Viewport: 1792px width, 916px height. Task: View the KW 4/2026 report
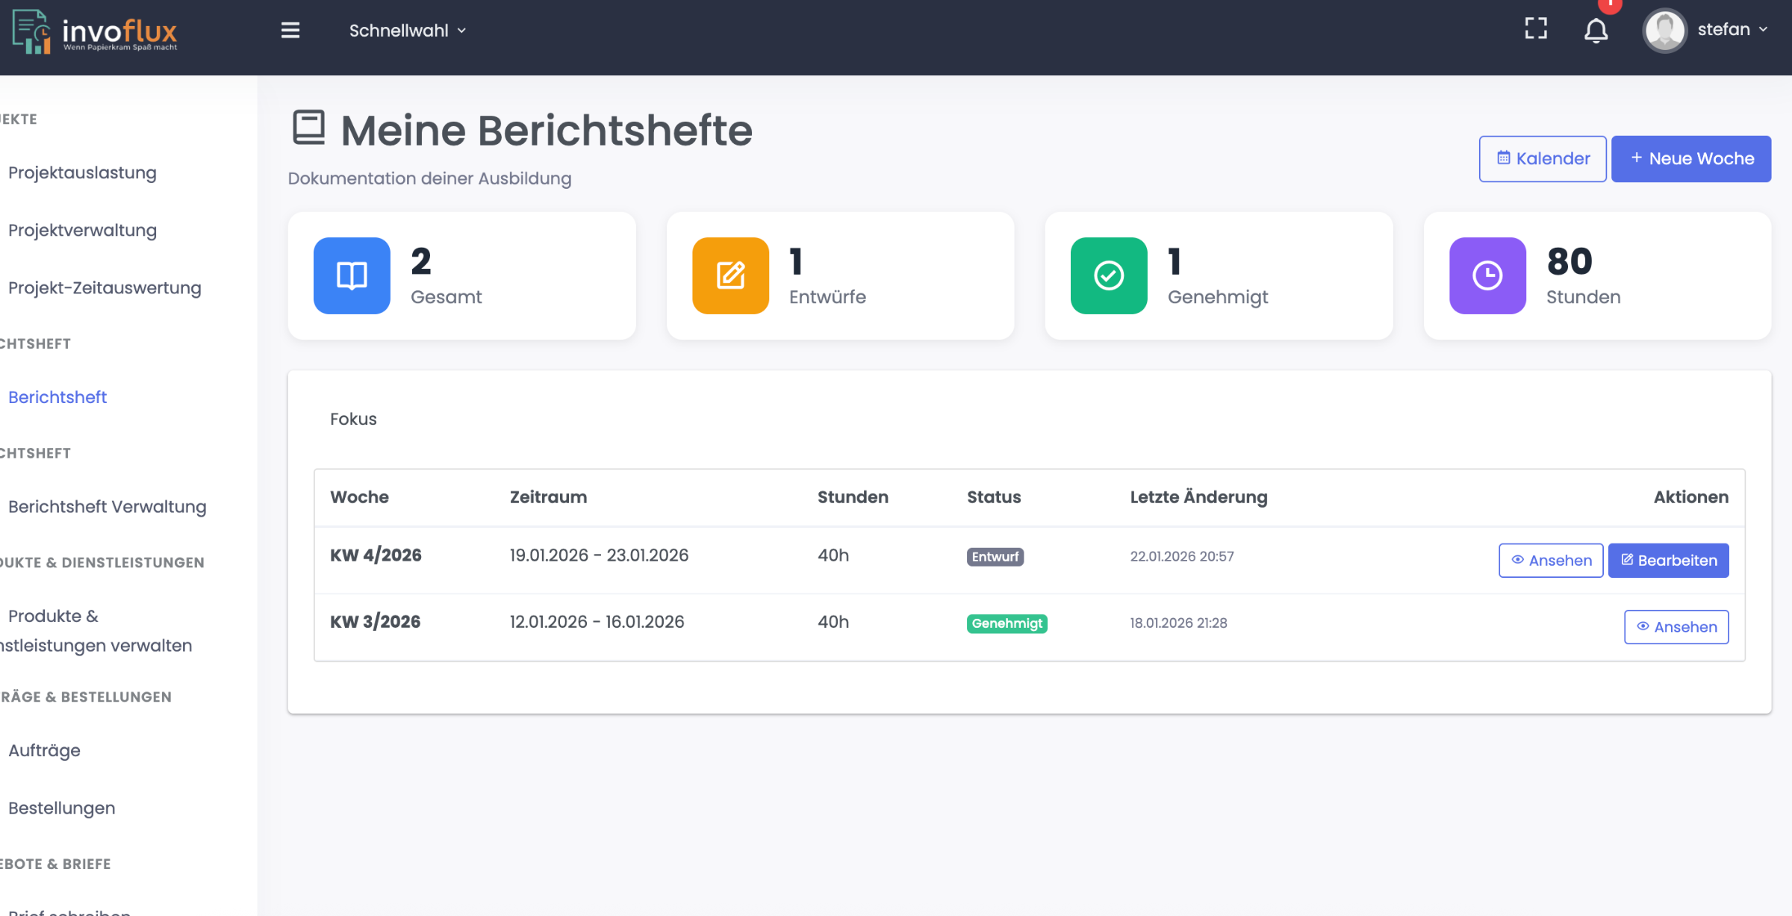point(1551,560)
